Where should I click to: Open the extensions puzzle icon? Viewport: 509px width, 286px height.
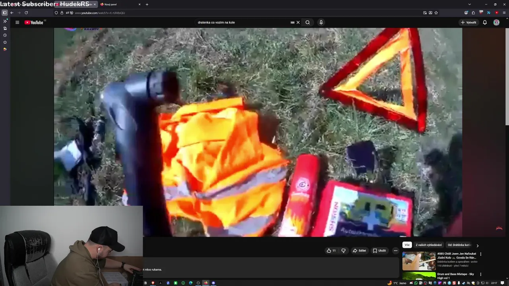point(473,13)
